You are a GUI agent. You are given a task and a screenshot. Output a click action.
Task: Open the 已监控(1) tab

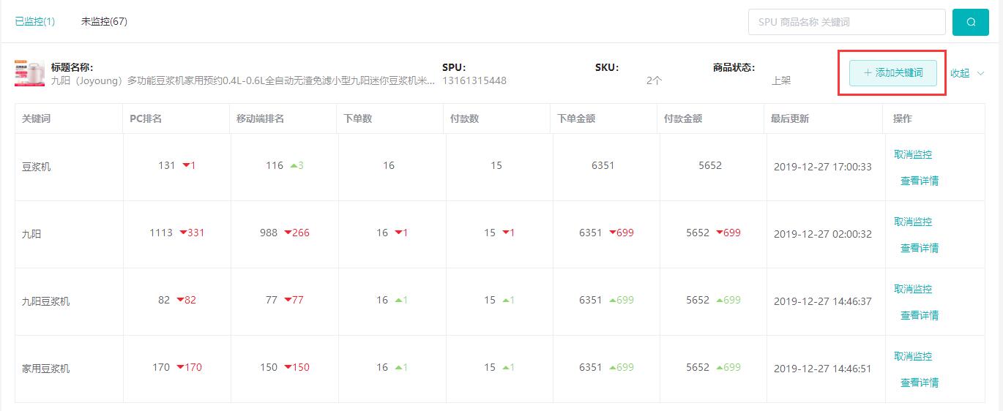pyautogui.click(x=35, y=21)
